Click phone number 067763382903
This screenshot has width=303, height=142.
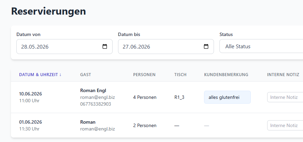96,104
